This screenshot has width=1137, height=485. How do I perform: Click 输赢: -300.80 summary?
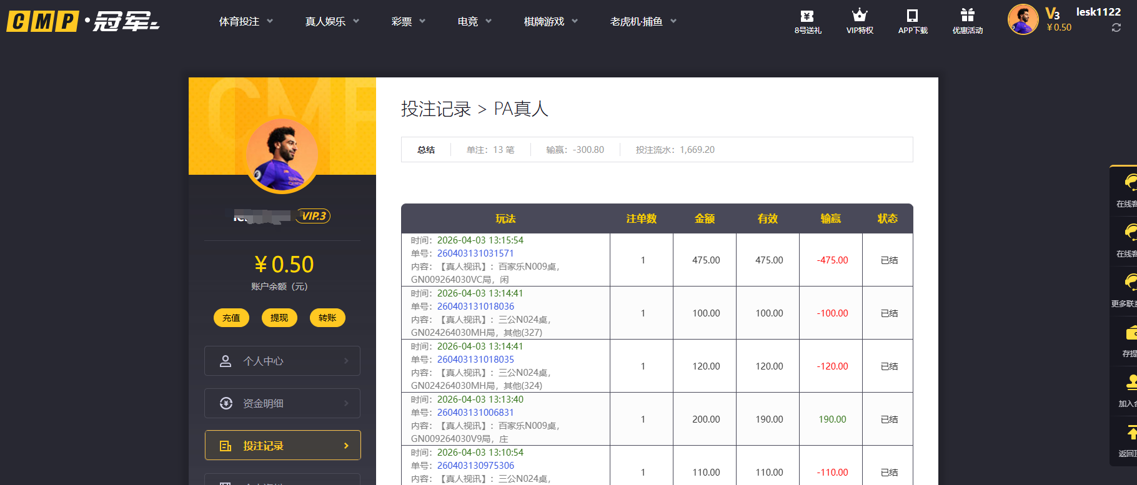[x=575, y=150]
